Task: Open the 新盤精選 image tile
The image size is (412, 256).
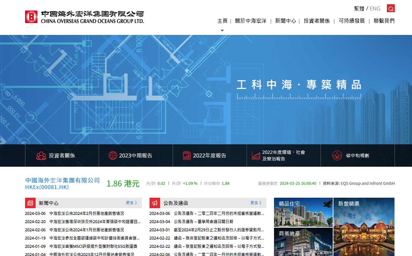Action: tap(364, 227)
